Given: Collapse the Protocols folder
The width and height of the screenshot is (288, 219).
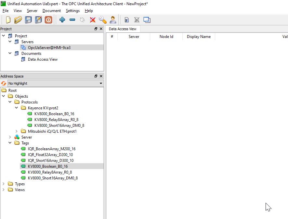Looking at the screenshot, I should [10, 102].
